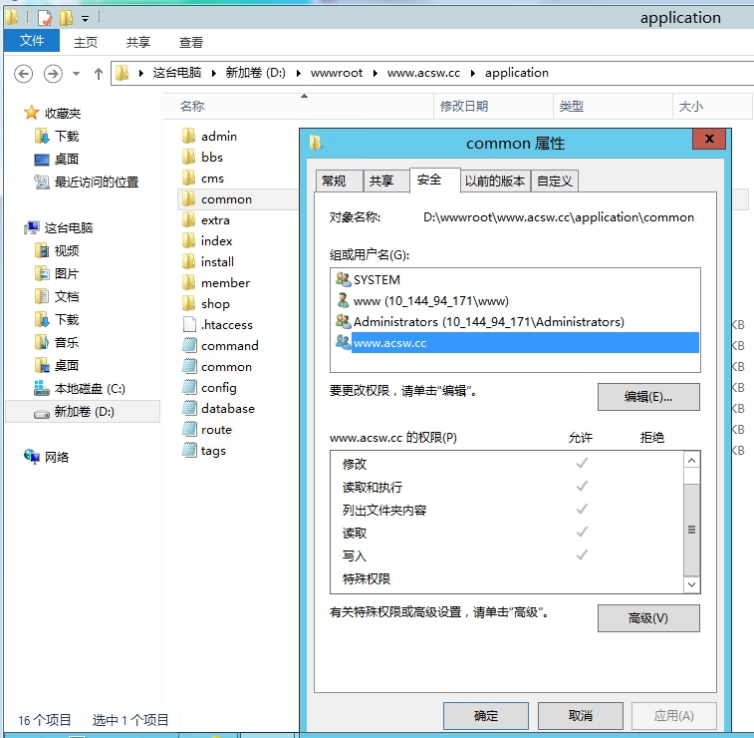Open the 文件 menu
Screen dimensions: 754x738
coord(32,41)
